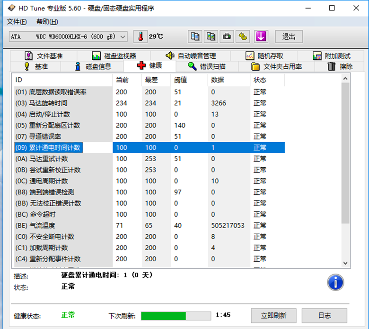Click the 当前 column header
This screenshot has height=329, width=369.
coord(127,80)
